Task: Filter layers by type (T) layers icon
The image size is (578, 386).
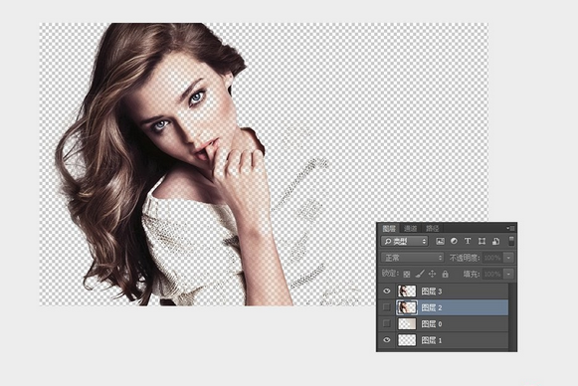Action: coord(468,241)
